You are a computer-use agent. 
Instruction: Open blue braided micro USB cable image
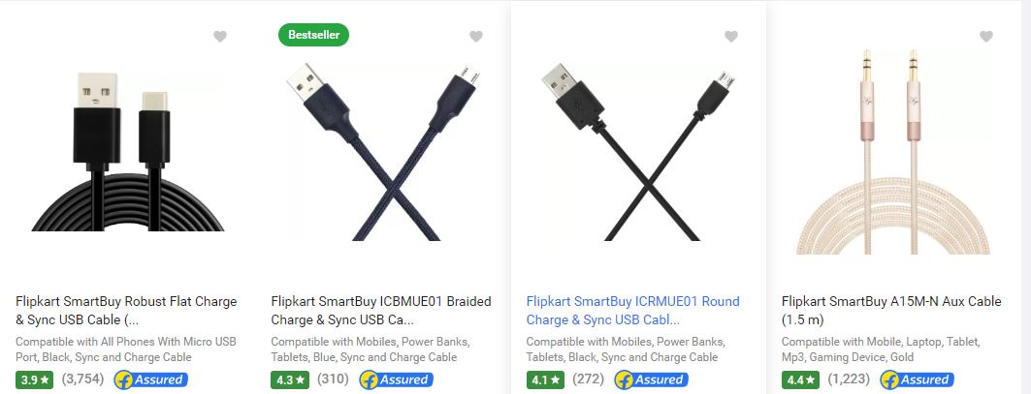pos(383,152)
